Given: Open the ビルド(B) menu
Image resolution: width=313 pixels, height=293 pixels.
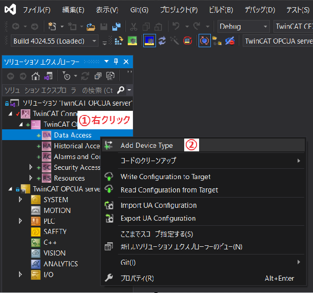Looking at the screenshot, I should click(x=221, y=10).
